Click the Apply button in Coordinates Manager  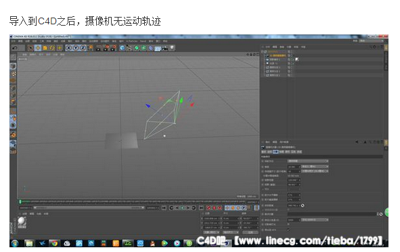250,232
